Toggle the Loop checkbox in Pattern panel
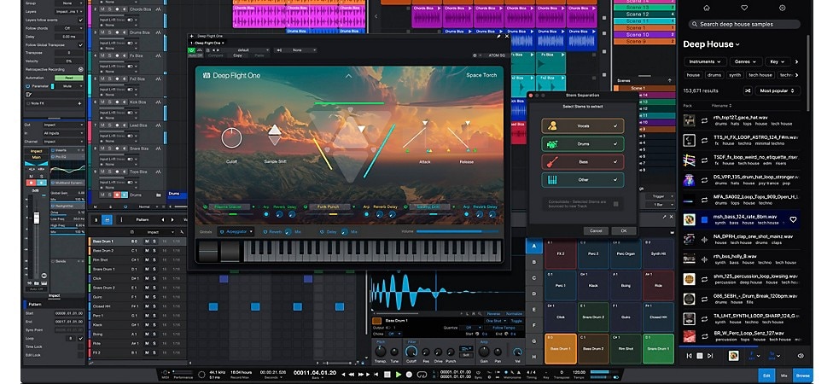The width and height of the screenshot is (833, 384). 81,338
